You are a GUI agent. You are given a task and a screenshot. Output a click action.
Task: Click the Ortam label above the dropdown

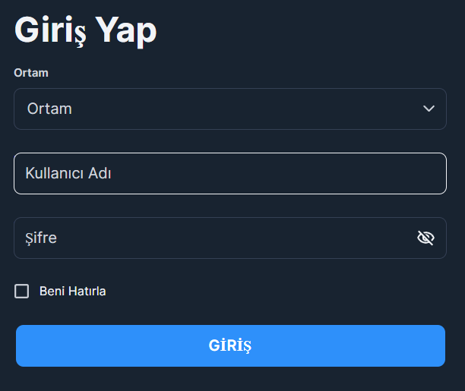(31, 73)
